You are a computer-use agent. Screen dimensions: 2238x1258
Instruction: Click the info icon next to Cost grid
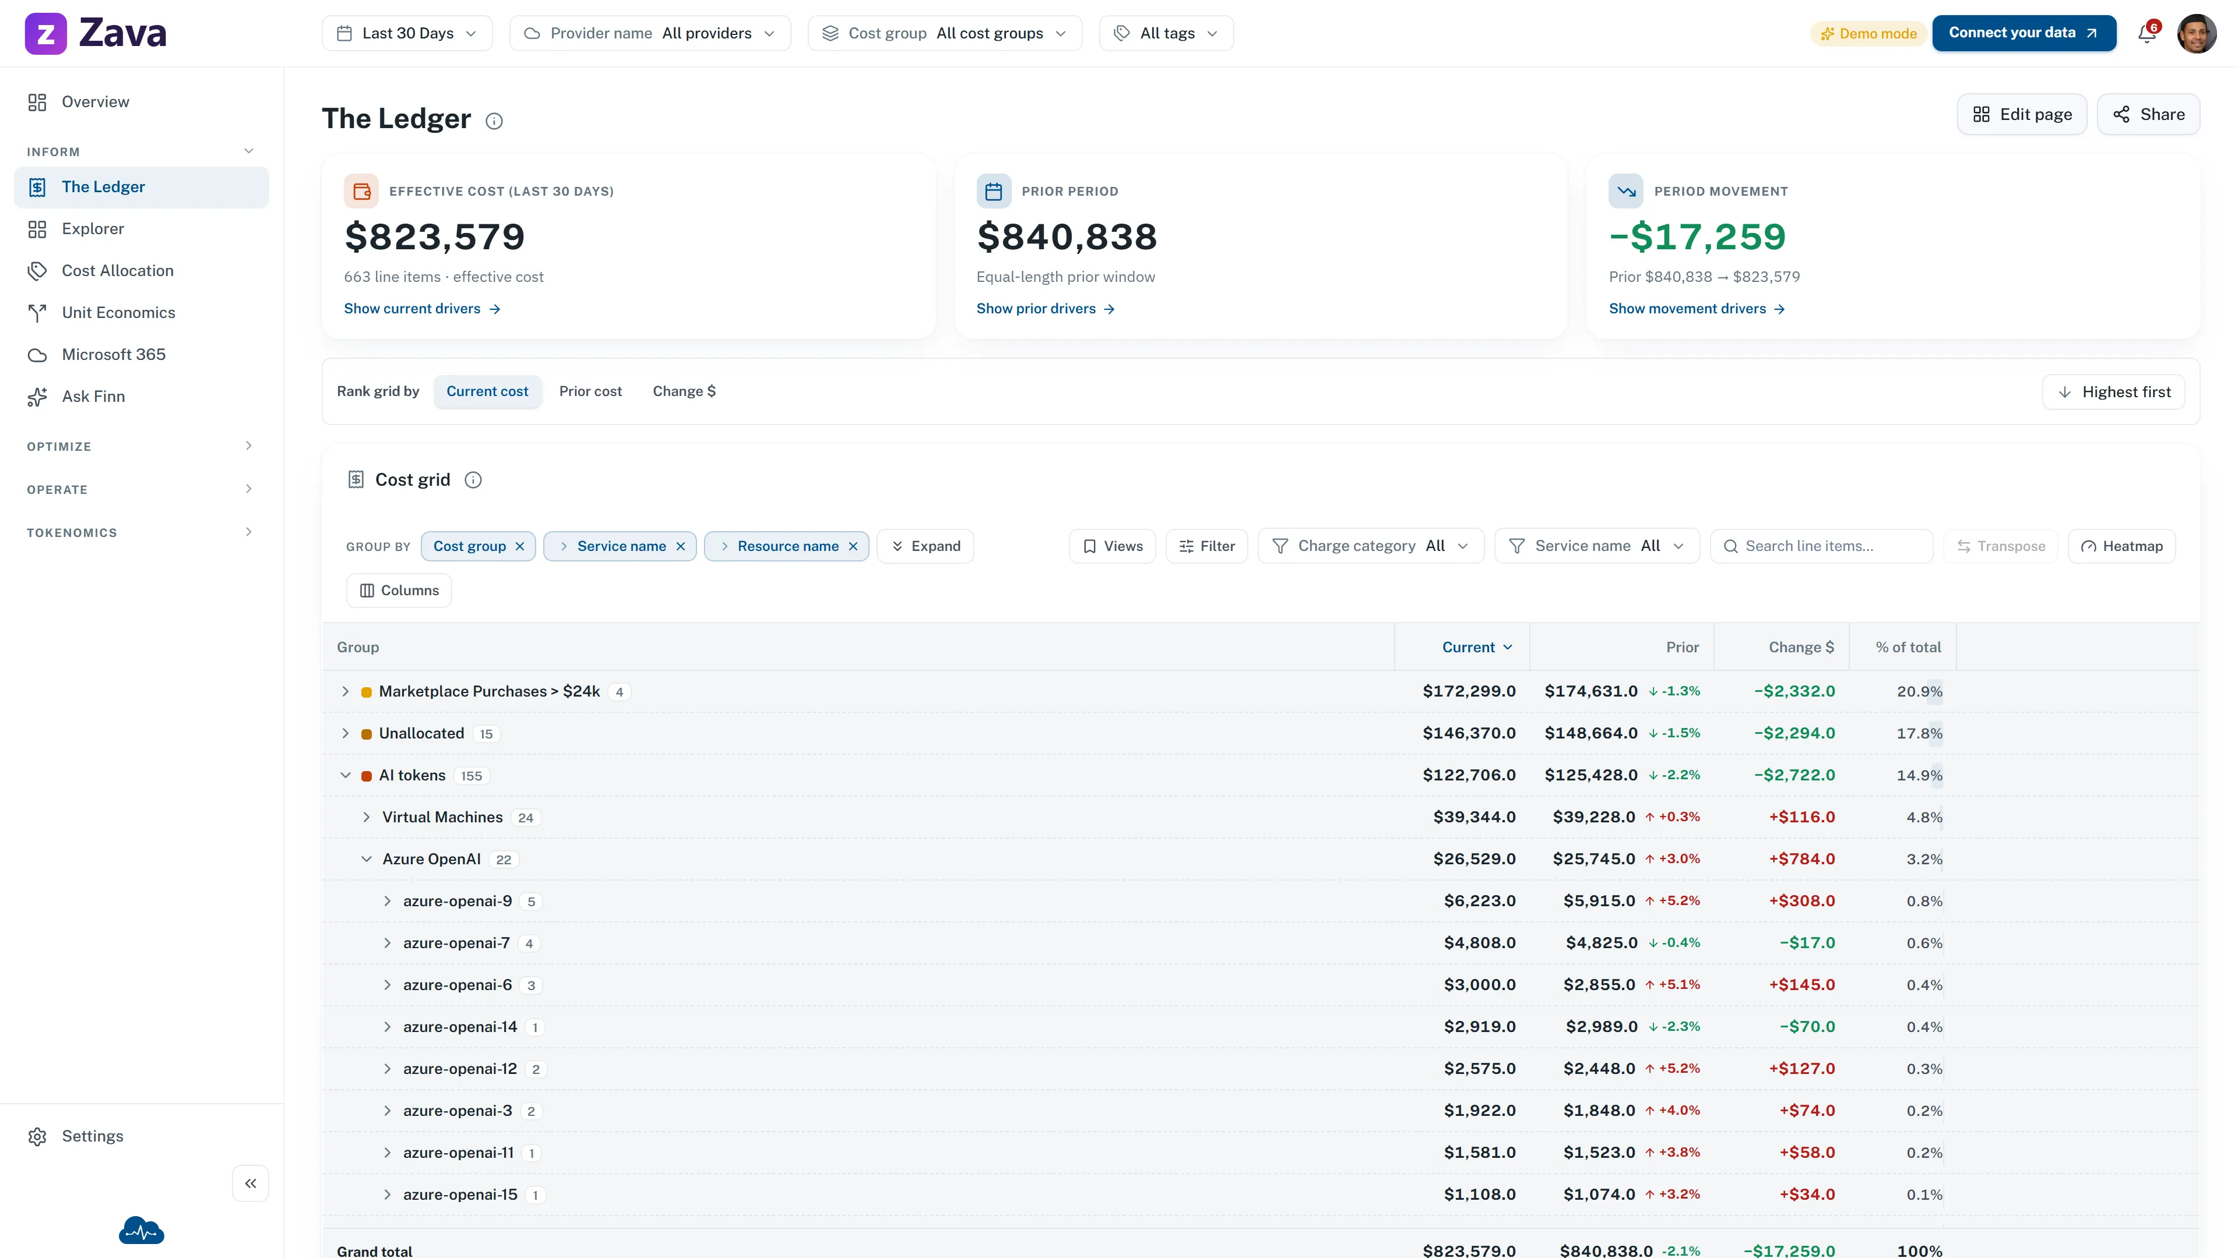(x=473, y=480)
